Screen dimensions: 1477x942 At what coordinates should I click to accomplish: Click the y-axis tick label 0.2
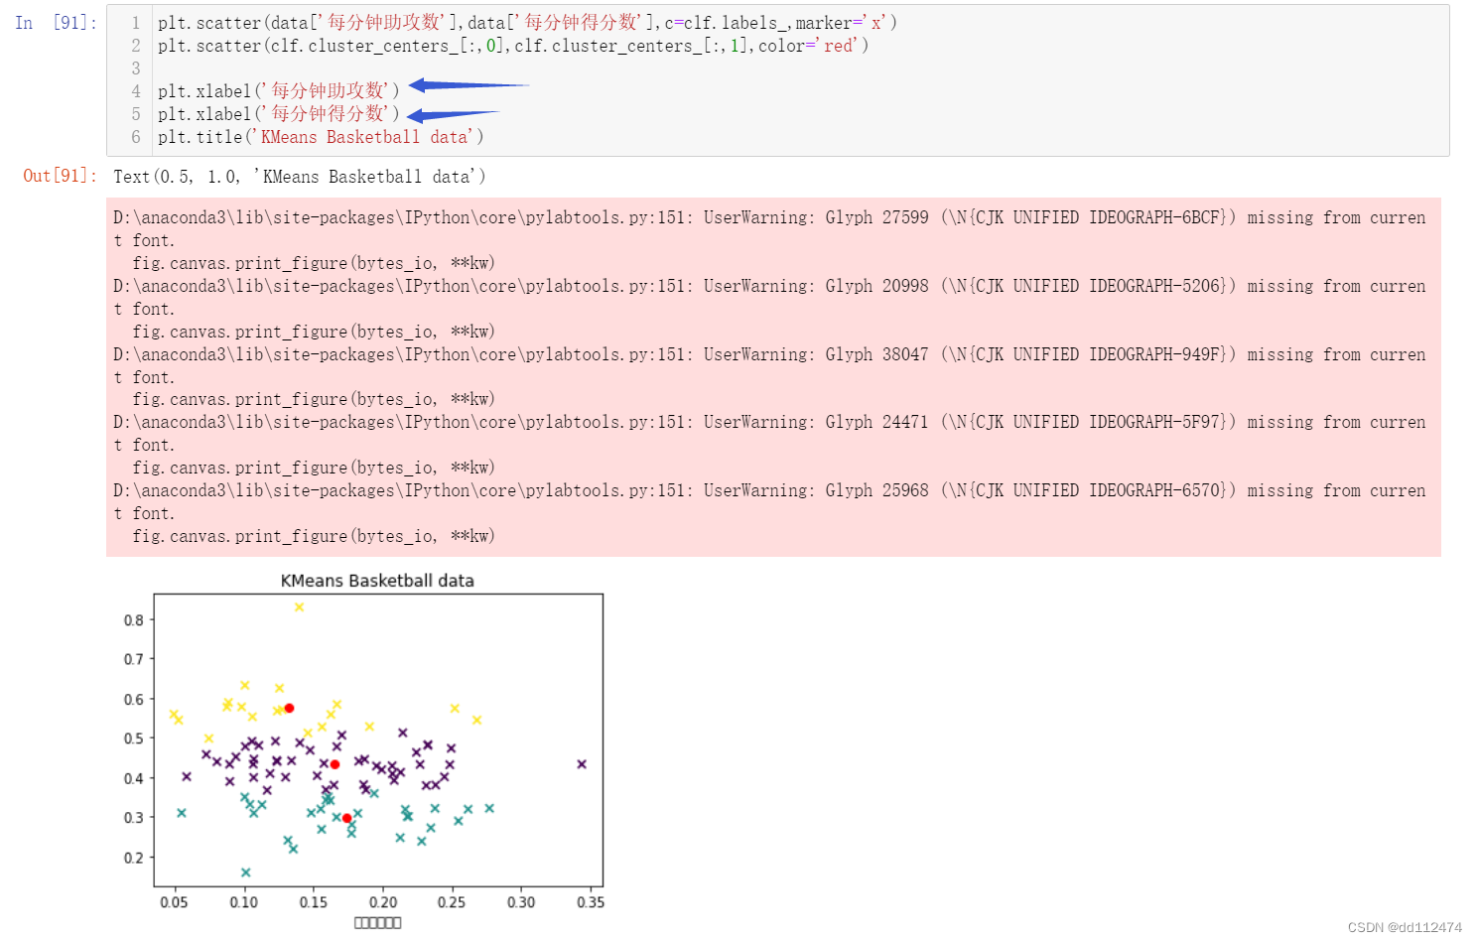click(x=133, y=858)
